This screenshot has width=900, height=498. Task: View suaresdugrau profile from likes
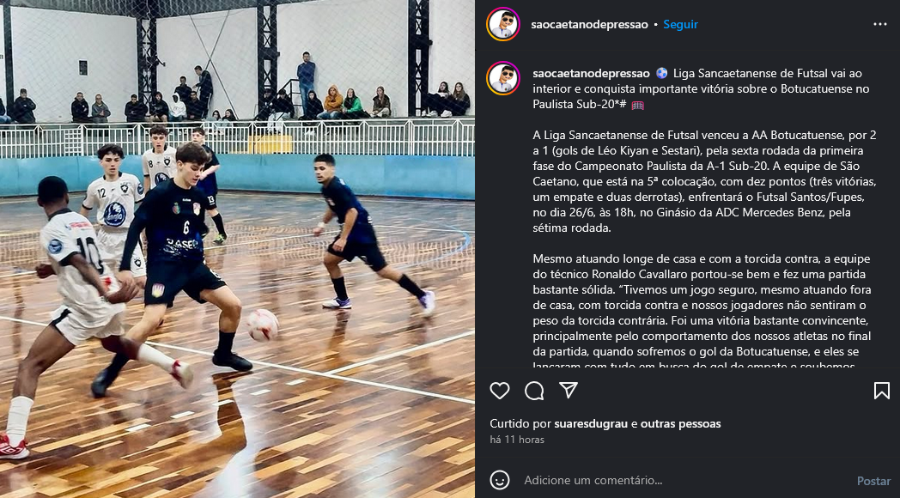coord(591,424)
